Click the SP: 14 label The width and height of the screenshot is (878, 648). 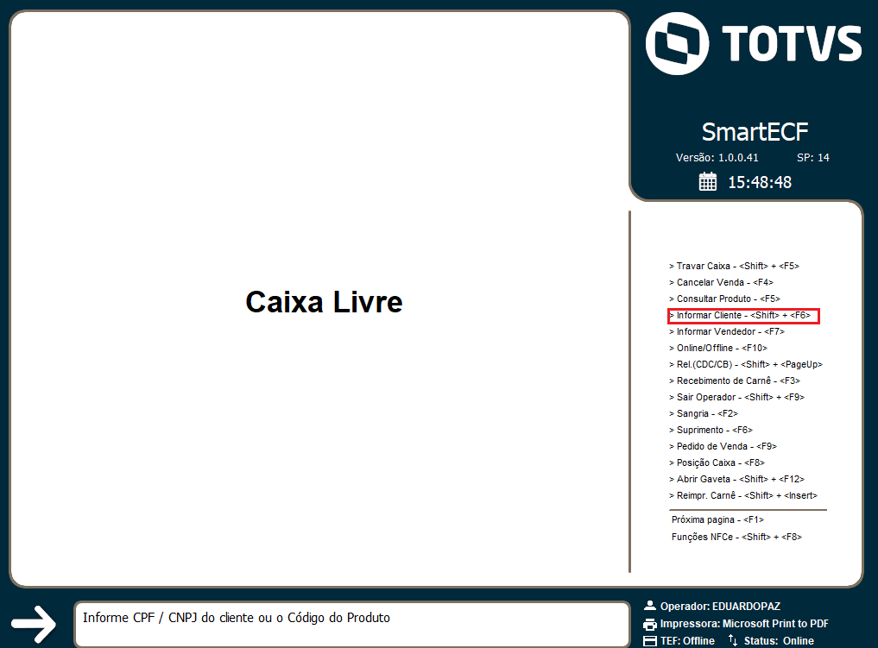(x=813, y=158)
